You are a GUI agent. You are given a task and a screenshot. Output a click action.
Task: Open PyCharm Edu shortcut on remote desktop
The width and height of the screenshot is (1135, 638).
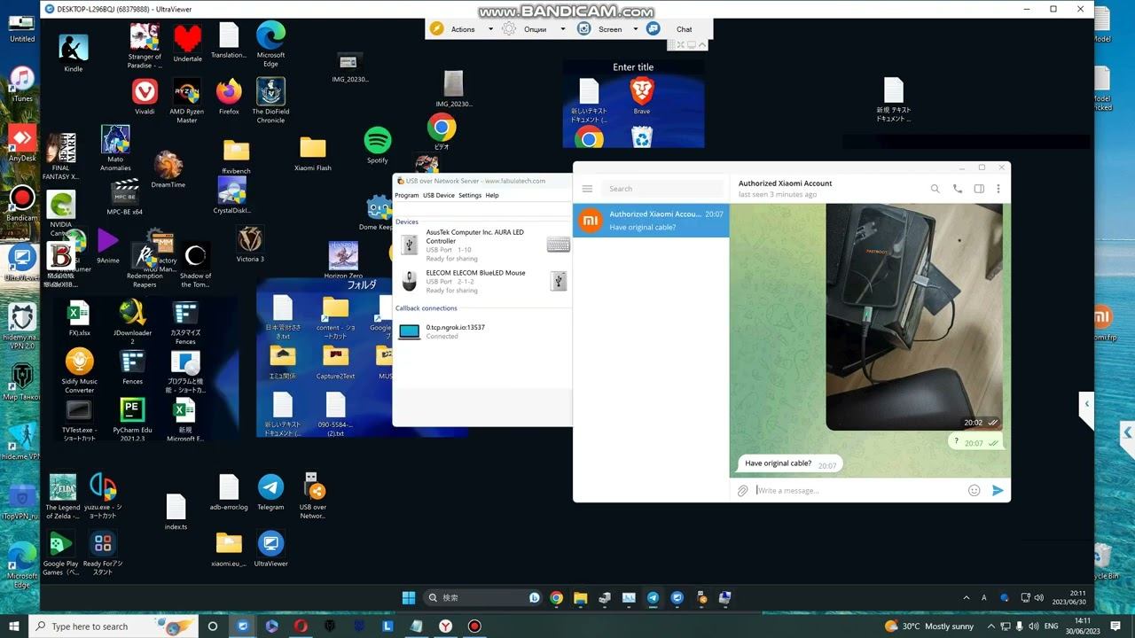coord(132,420)
